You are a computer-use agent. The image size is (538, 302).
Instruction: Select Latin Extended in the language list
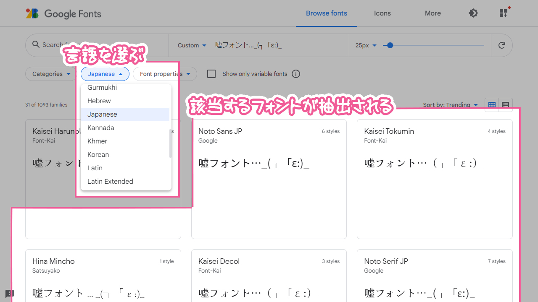click(125, 182)
